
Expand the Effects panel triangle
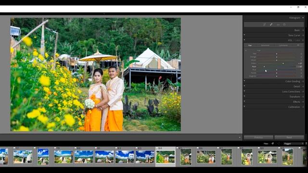pyautogui.click(x=303, y=102)
